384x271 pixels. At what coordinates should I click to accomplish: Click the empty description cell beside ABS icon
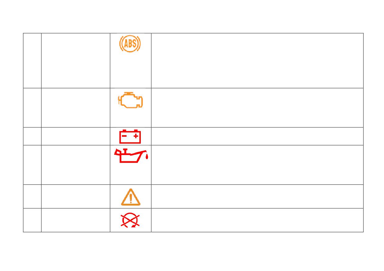257,60
